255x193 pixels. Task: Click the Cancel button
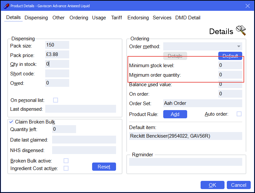pos(239,185)
